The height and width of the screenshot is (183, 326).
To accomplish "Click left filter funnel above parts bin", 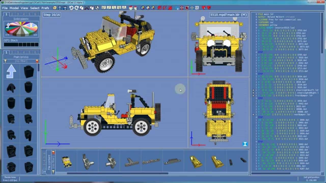I will tap(5, 61).
